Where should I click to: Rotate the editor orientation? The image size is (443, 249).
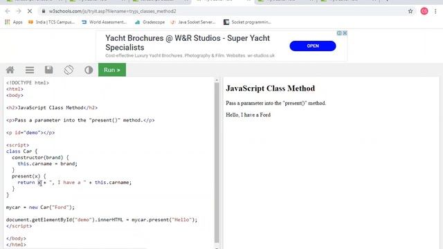coord(69,70)
